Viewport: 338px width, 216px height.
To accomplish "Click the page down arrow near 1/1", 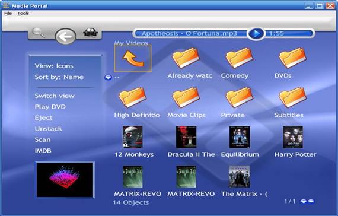I will pyautogui.click(x=304, y=202).
